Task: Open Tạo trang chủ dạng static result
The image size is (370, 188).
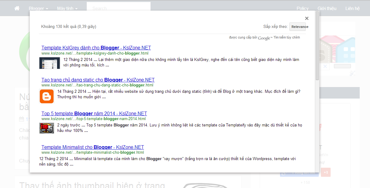Action: point(98,80)
